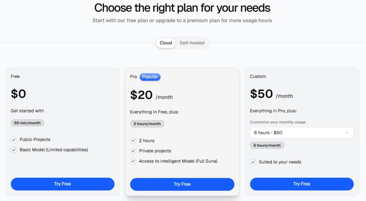
Task: Open the 6 hours - $50 usage dropdown
Action: [302, 133]
